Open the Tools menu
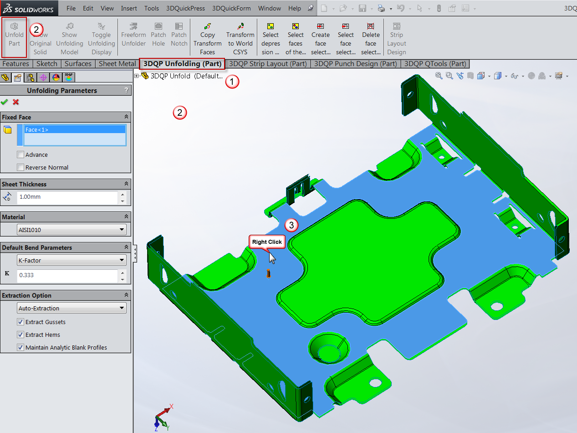Screen dimensions: 577x433 152,8
